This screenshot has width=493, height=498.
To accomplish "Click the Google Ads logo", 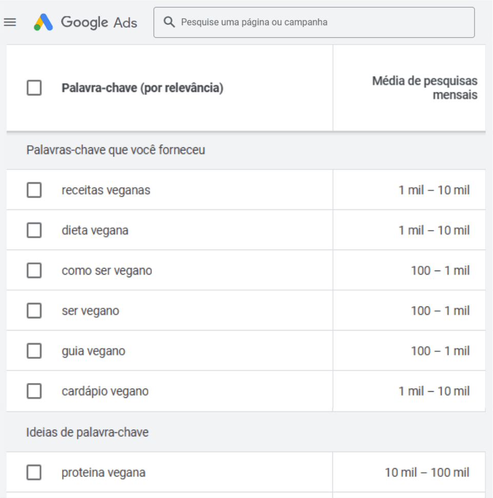I will 86,22.
